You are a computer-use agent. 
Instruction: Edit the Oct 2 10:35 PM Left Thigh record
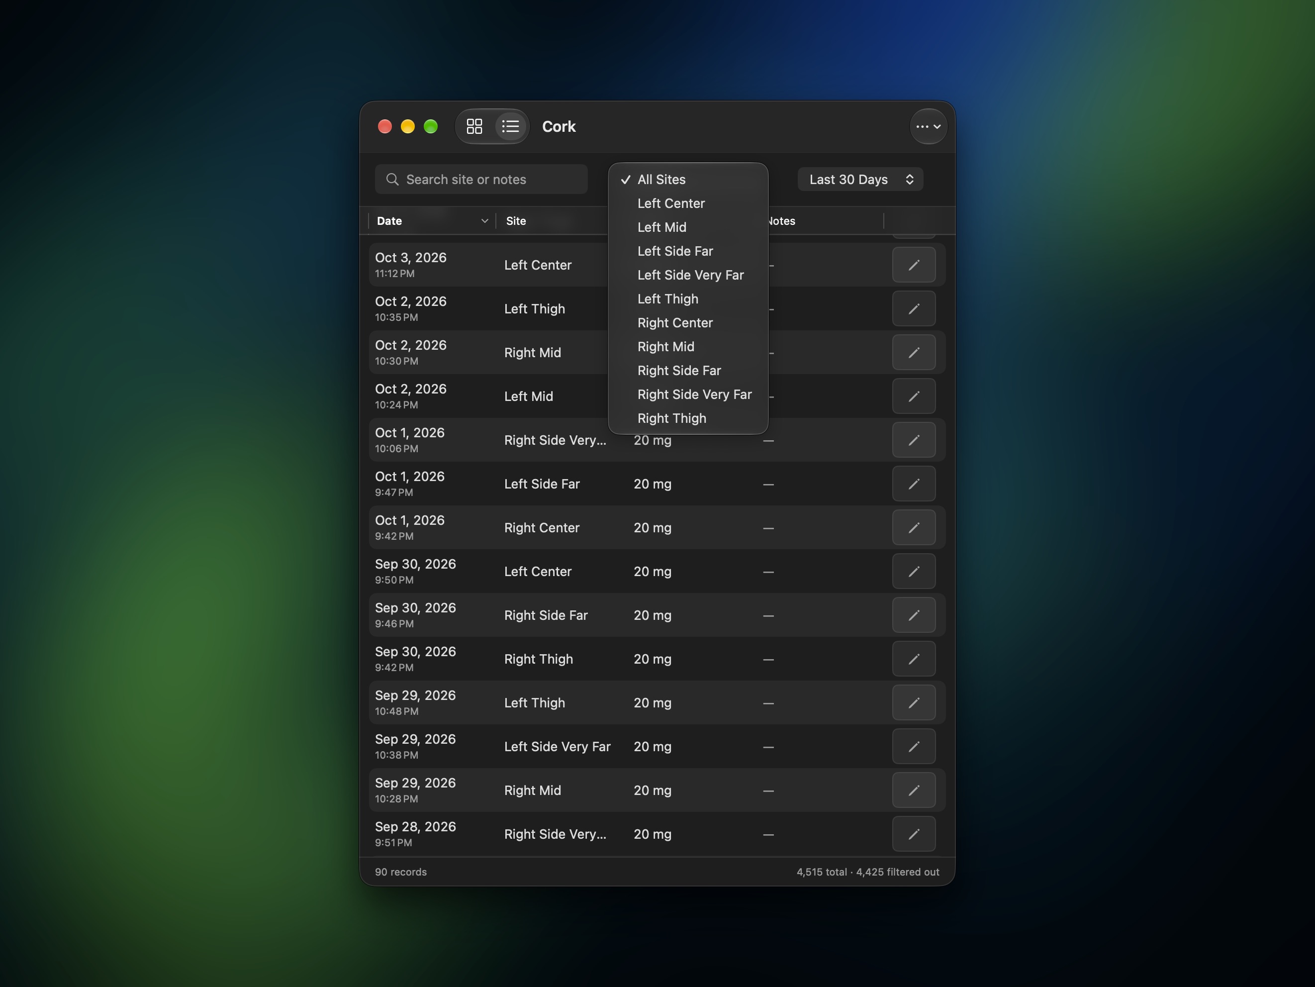pos(913,308)
